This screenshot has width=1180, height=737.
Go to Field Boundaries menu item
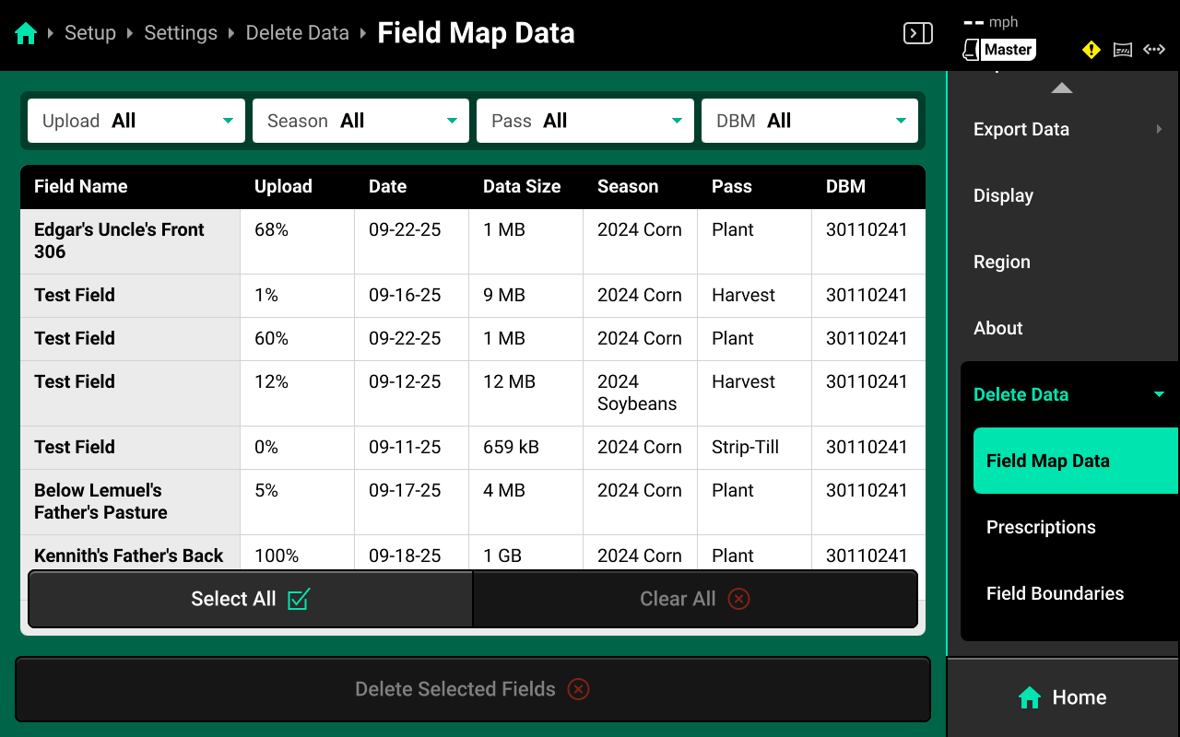[1055, 593]
